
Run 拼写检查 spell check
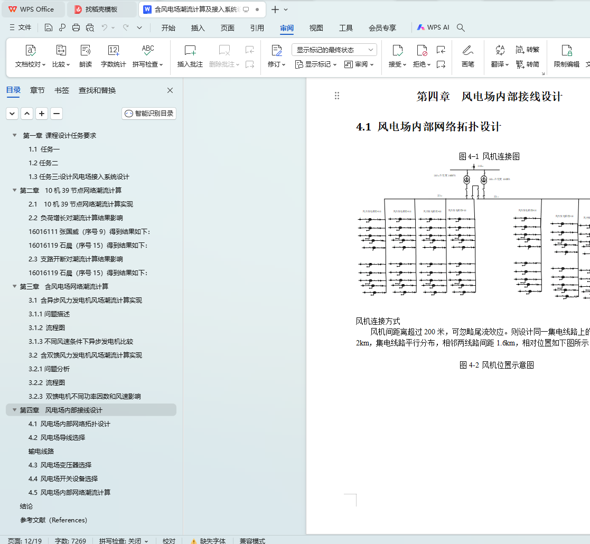147,56
